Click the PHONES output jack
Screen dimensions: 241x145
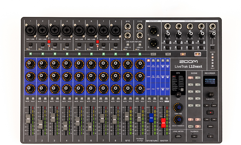[x=213, y=26]
